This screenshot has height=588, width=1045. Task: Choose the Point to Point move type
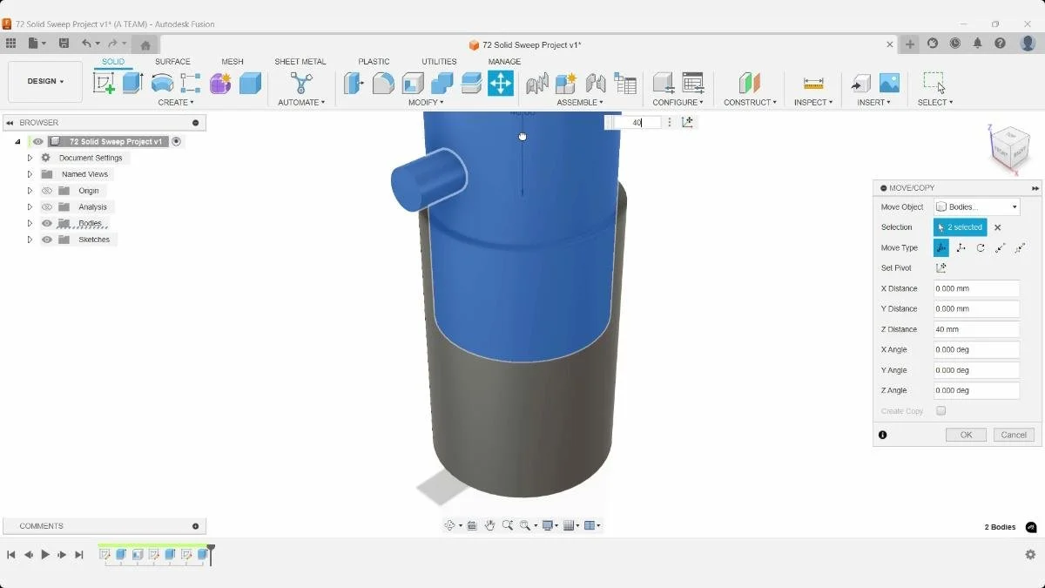pos(1000,247)
